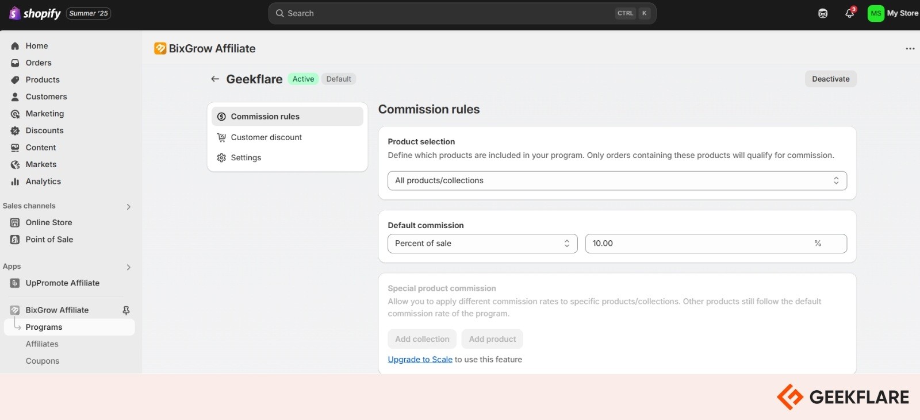The width and height of the screenshot is (920, 420).
Task: Click the search magnifier icon
Action: coord(280,13)
